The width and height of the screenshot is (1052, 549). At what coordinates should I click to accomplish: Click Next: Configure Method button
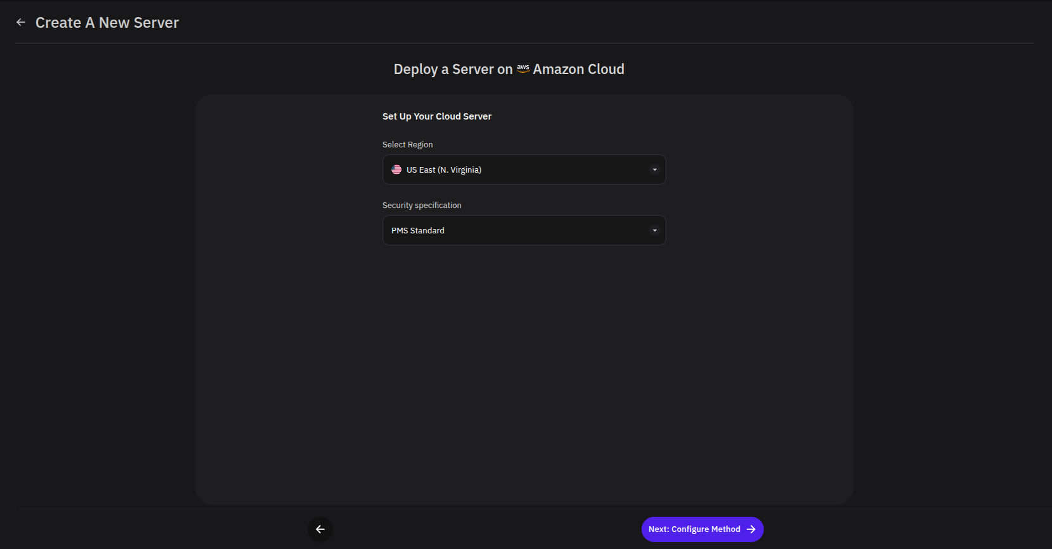click(x=702, y=529)
